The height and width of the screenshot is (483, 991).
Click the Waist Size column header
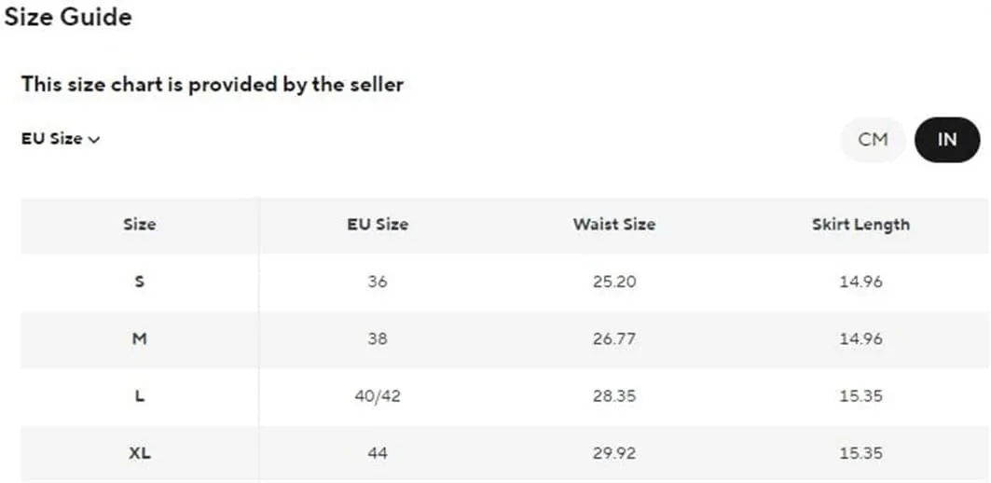(x=614, y=225)
